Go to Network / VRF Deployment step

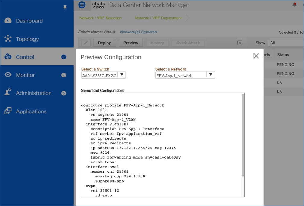pos(158,18)
